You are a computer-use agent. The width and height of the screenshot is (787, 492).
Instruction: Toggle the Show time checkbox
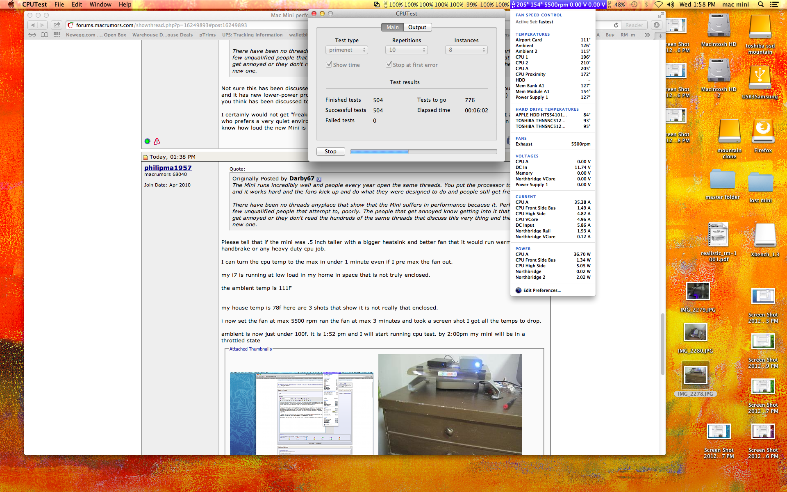pyautogui.click(x=329, y=65)
